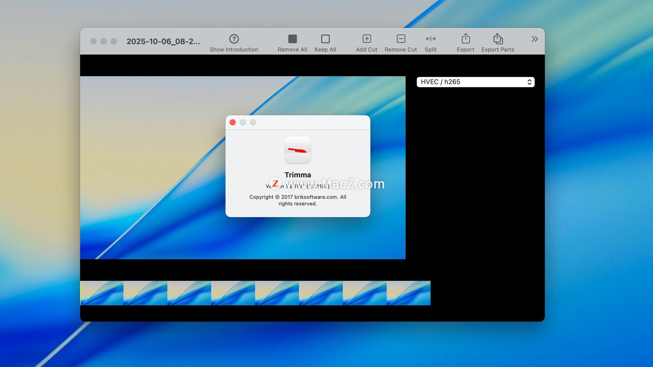The image size is (653, 367).
Task: Click the first timeline thumbnail frame
Action: click(x=102, y=293)
